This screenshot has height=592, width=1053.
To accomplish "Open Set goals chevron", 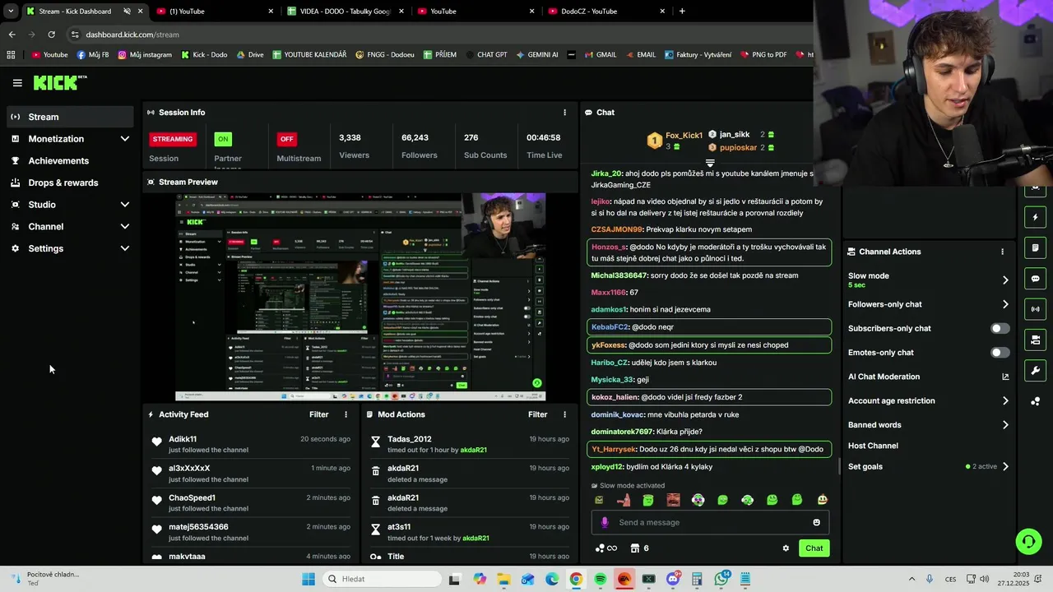I will point(1005,467).
